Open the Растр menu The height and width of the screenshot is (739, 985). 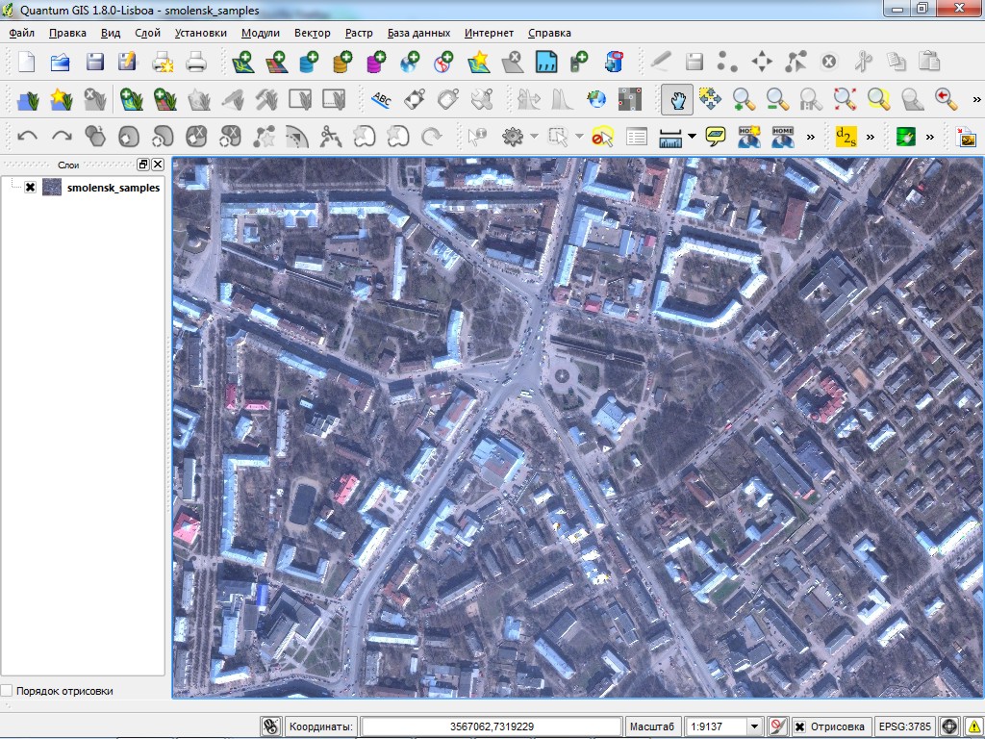[x=359, y=33]
